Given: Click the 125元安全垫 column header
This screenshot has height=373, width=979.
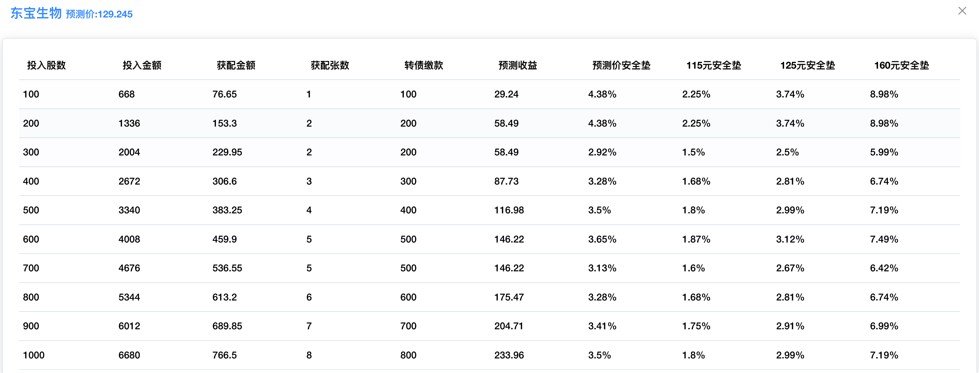Looking at the screenshot, I should 808,65.
